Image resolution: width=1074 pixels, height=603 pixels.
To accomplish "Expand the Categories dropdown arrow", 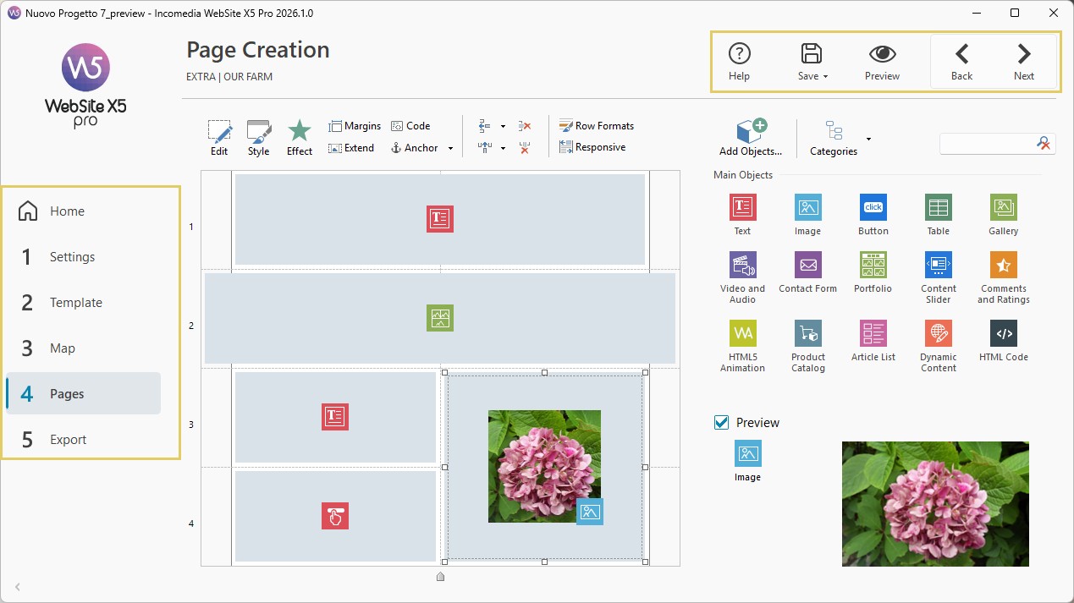I will (x=868, y=139).
